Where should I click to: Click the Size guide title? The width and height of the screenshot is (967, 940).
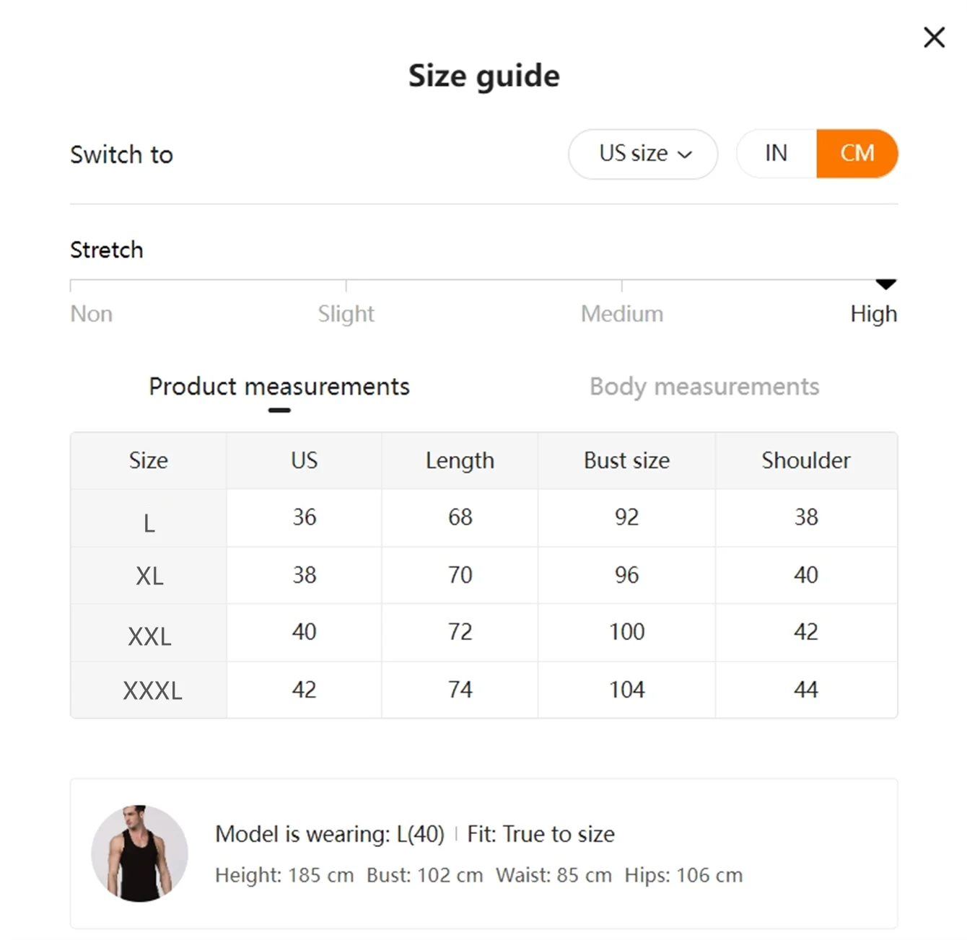(483, 76)
